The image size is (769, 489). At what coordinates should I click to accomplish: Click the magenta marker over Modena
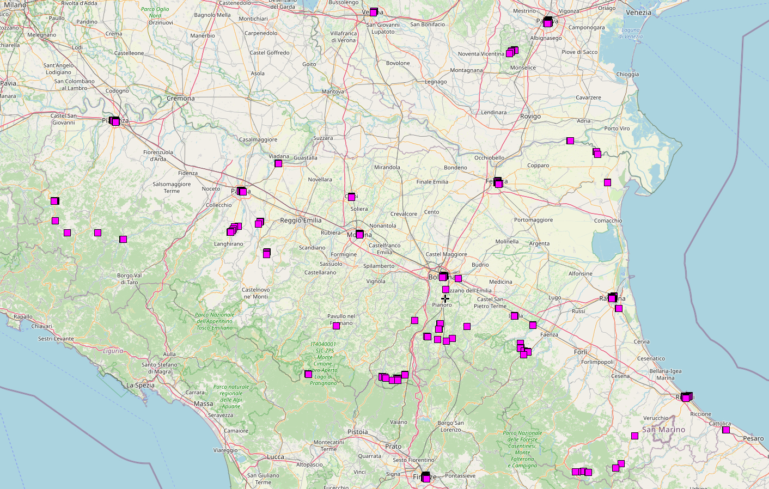click(x=359, y=234)
